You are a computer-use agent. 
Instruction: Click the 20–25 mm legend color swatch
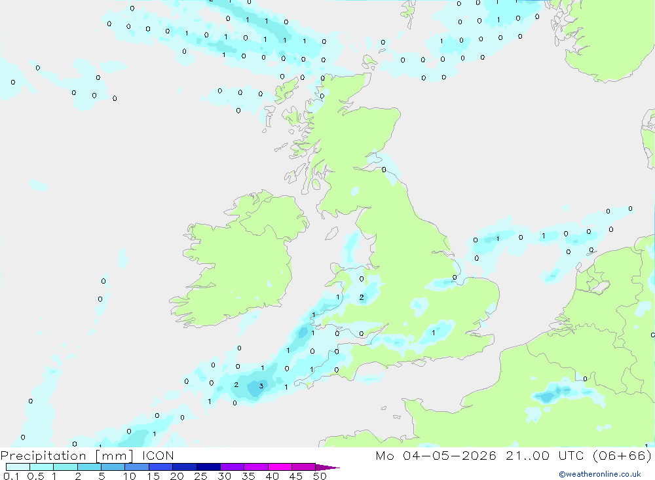pos(185,467)
